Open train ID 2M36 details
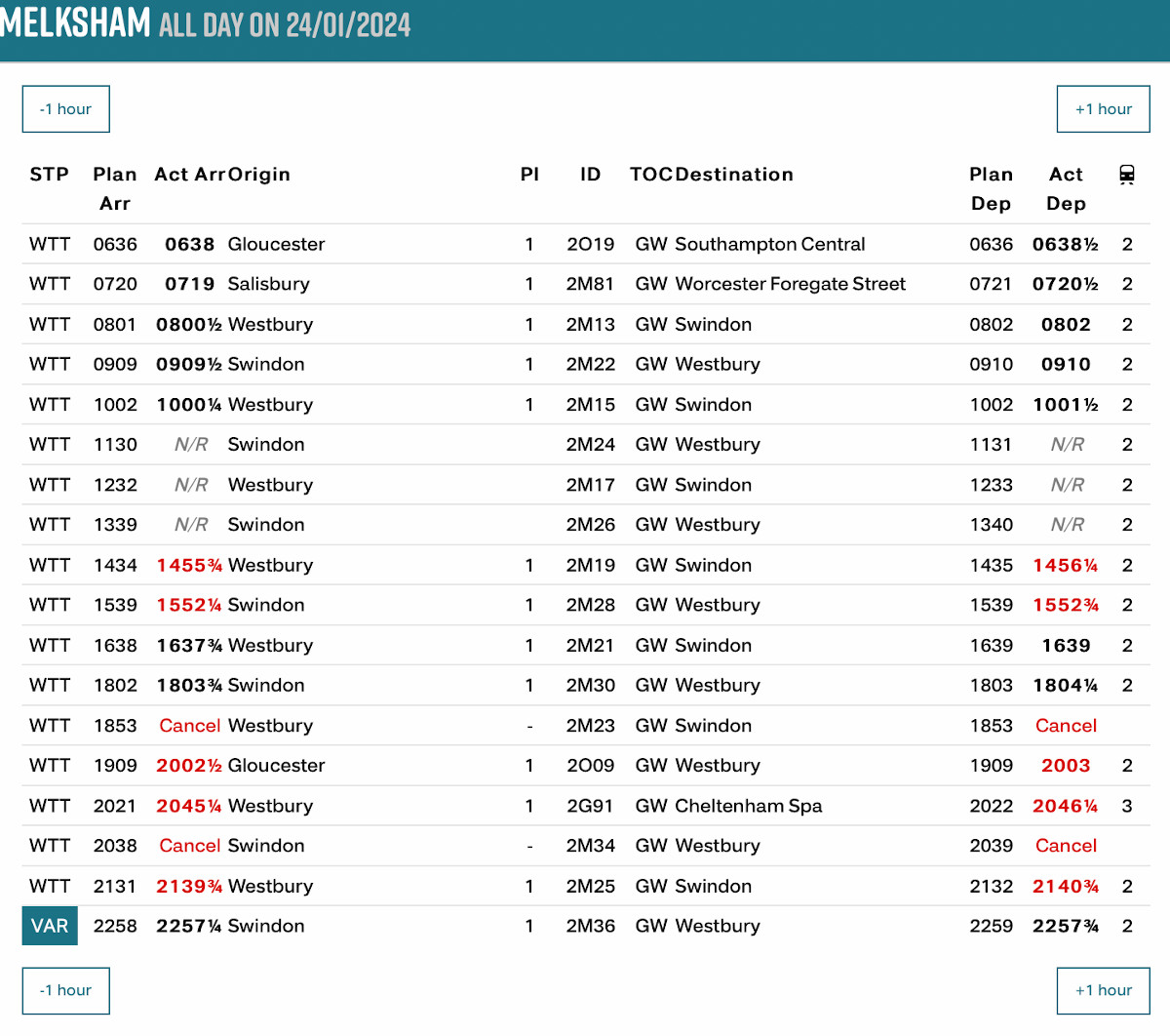Viewport: 1170px width, 1036px height. coord(590,927)
